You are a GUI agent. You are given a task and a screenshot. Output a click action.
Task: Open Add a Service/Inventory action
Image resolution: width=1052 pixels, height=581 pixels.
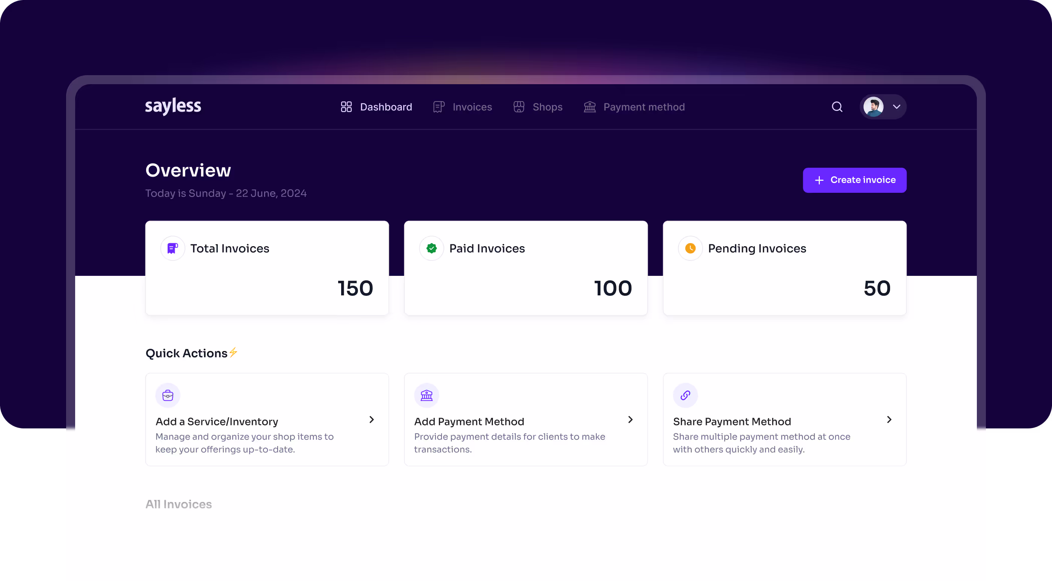(x=267, y=420)
